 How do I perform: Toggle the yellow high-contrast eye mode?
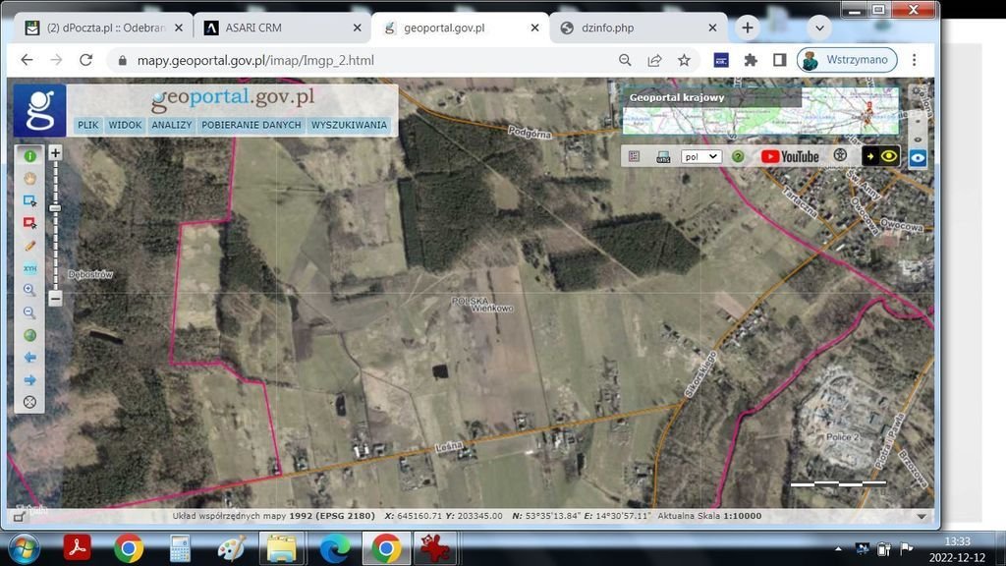click(881, 156)
